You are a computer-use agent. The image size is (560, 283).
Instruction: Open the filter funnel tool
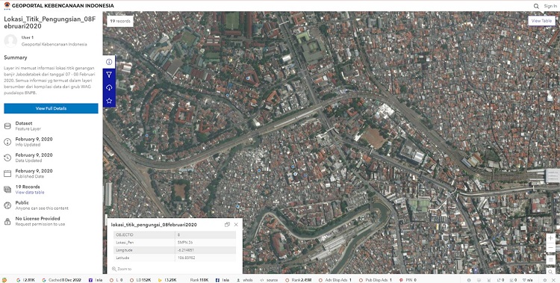(x=109, y=75)
